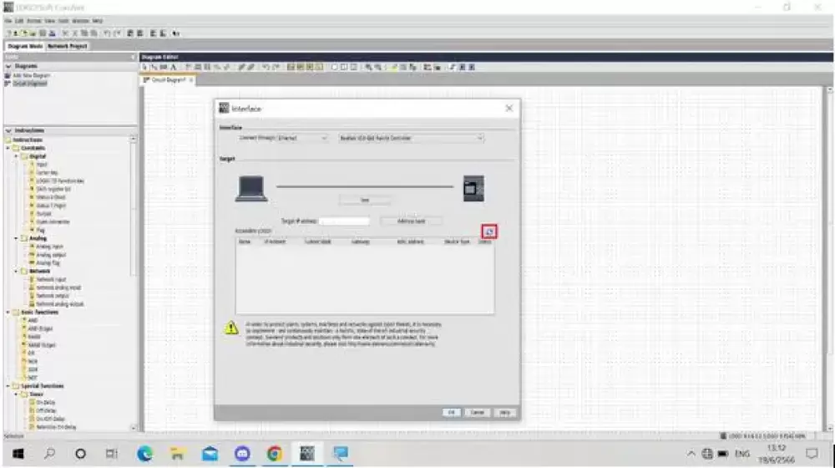This screenshot has height=468, width=835.
Task: Select the XOR instruction
Action: pyautogui.click(x=32, y=369)
